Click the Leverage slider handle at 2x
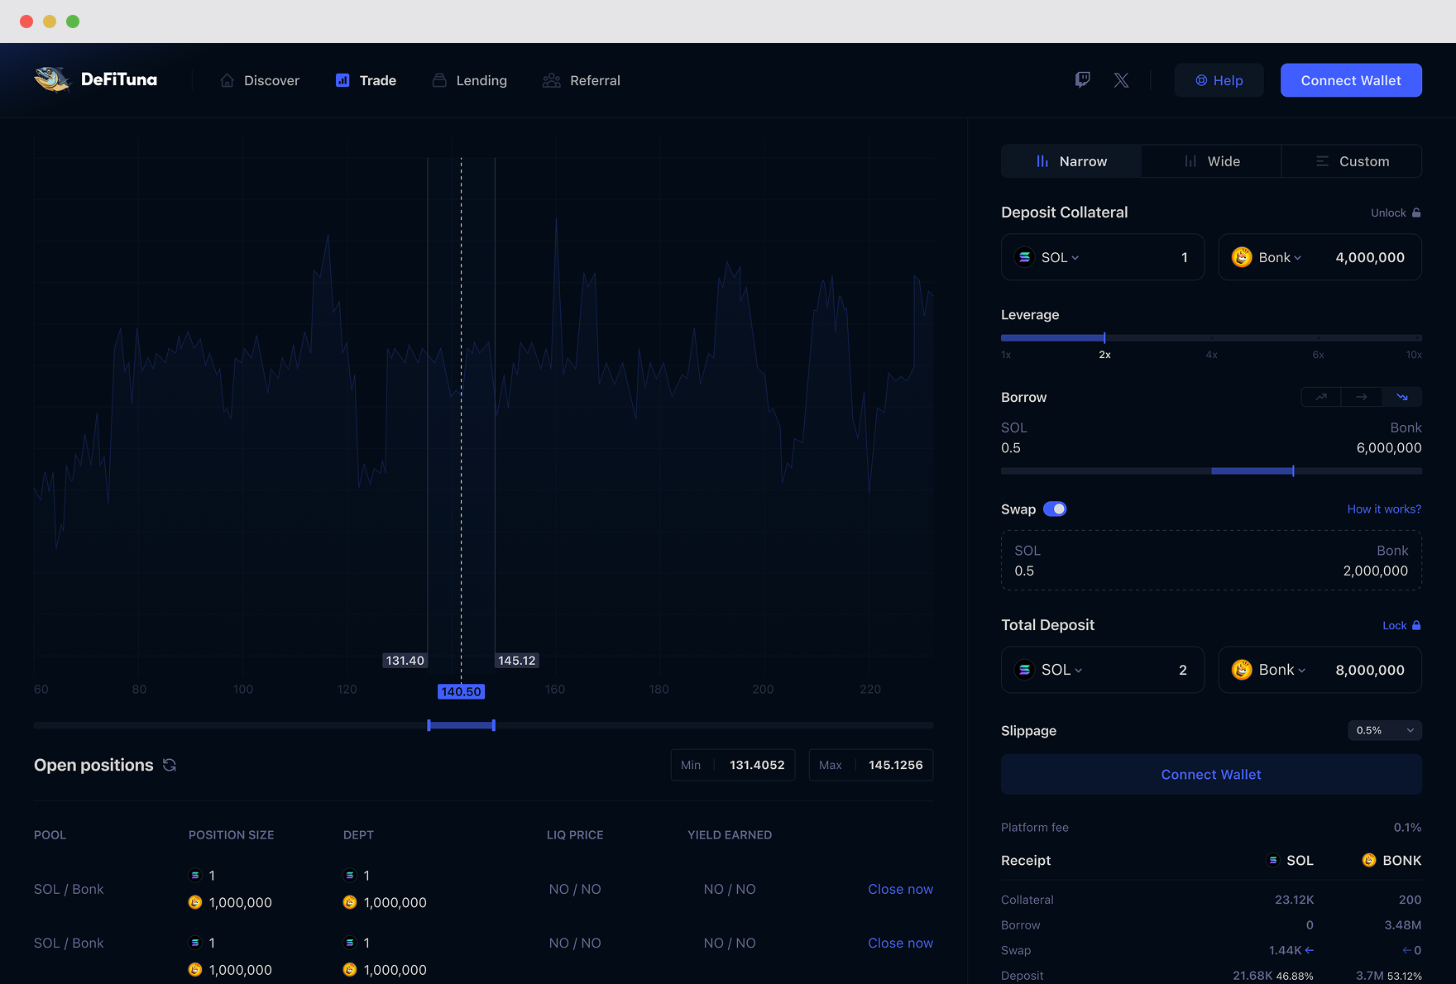Image resolution: width=1456 pixels, height=984 pixels. [1104, 337]
